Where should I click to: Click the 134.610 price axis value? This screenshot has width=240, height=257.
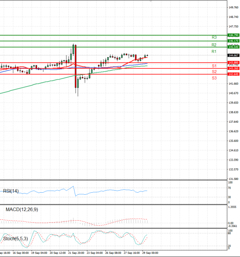coord(234,150)
